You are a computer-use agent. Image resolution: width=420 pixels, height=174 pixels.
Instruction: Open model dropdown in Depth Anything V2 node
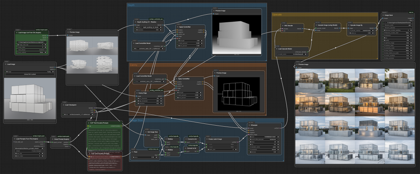point(149,27)
